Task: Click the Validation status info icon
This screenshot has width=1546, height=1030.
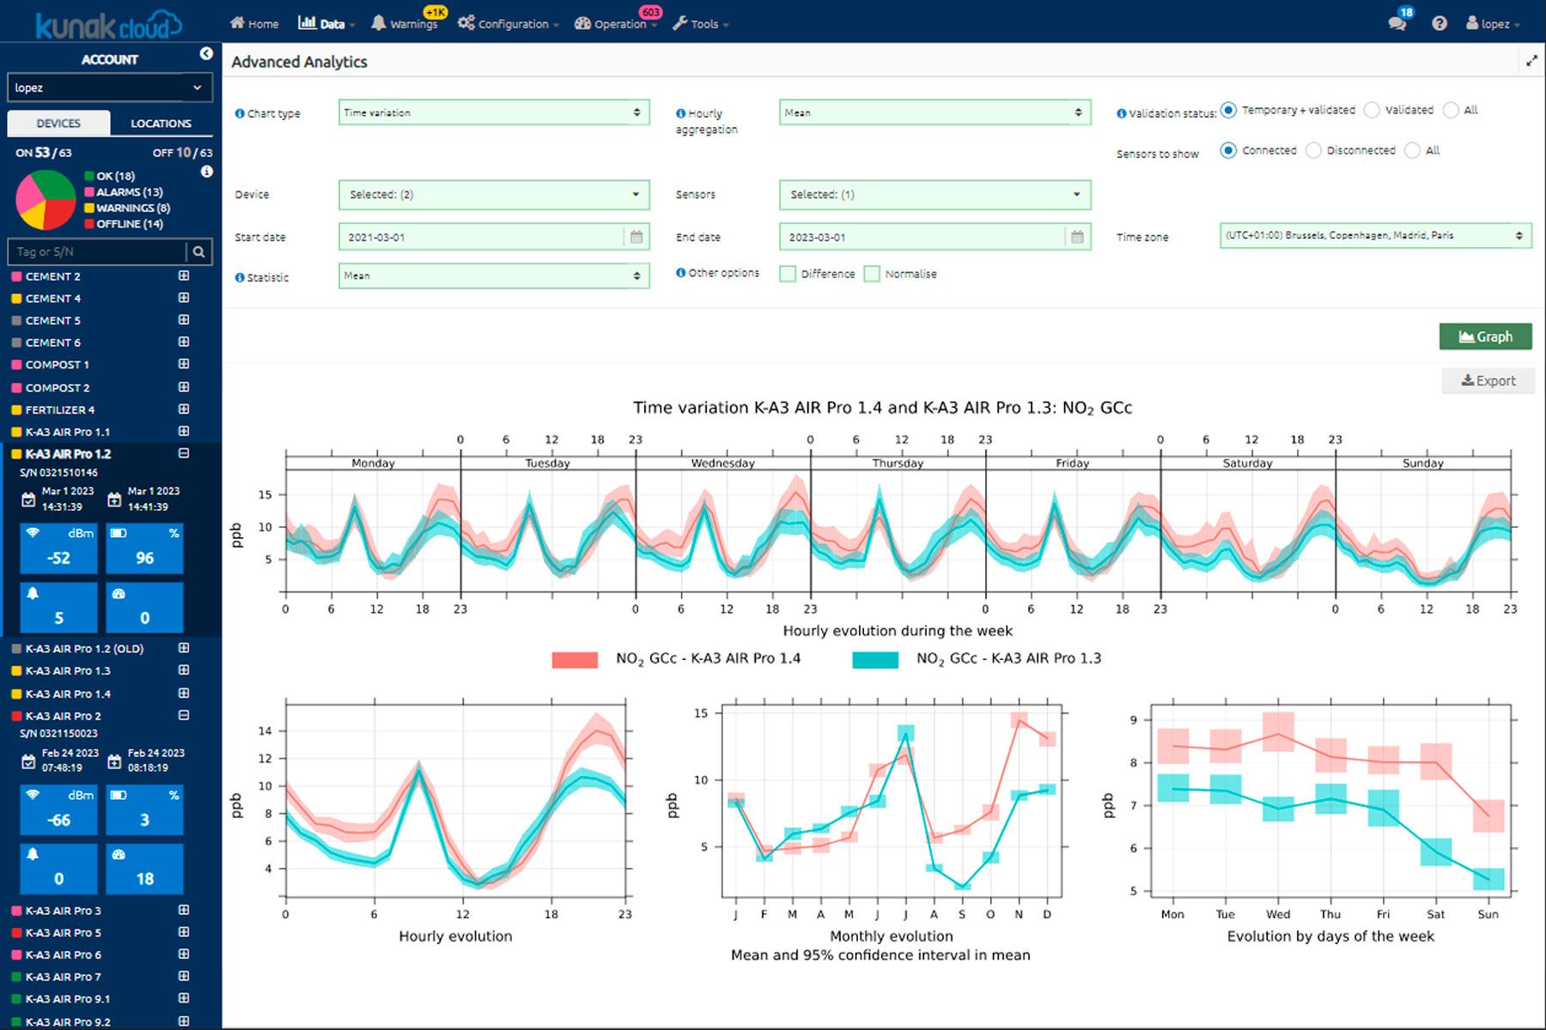Action: click(1121, 113)
